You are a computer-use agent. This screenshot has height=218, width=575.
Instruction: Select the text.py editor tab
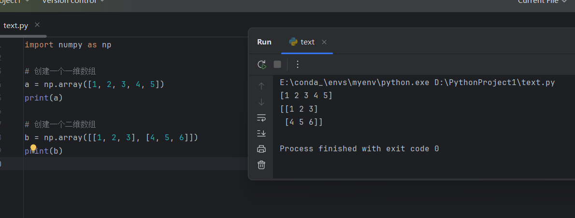point(16,26)
